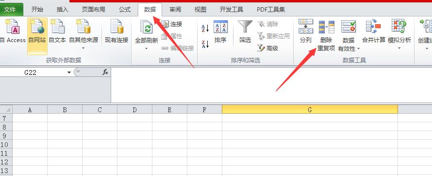Switch to the 插入 ribbon tab

(62, 10)
